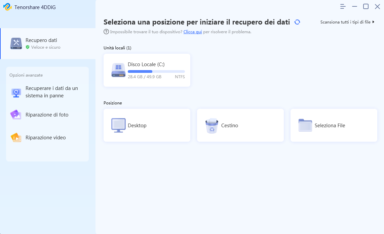The width and height of the screenshot is (384, 234).
Task: Maximize the 4DDiG window
Action: [366, 7]
